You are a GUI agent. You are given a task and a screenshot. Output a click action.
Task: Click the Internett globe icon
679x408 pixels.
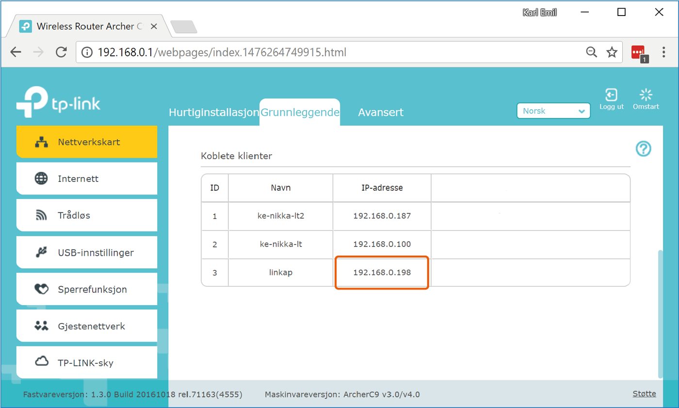[42, 179]
